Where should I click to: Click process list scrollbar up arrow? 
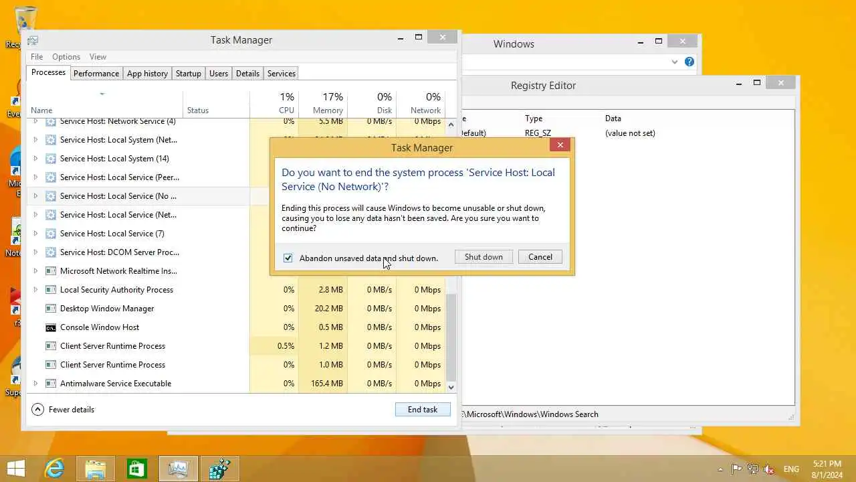[451, 125]
